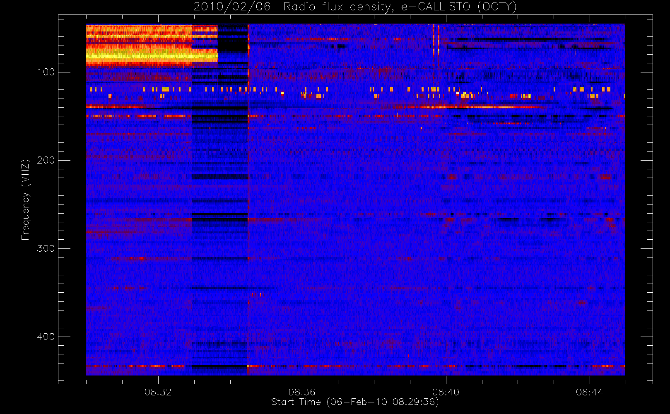Click the 08:32 time tick label
The image size is (670, 414).
158,392
